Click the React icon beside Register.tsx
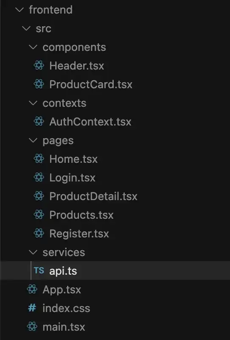 pos(39,233)
